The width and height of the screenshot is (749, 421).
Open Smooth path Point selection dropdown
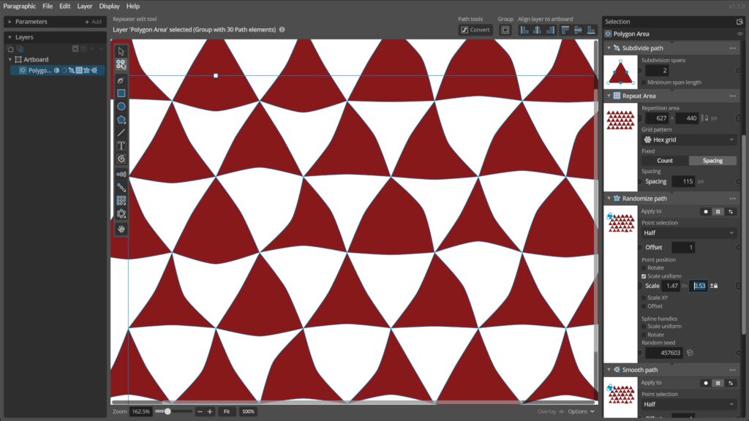point(689,404)
